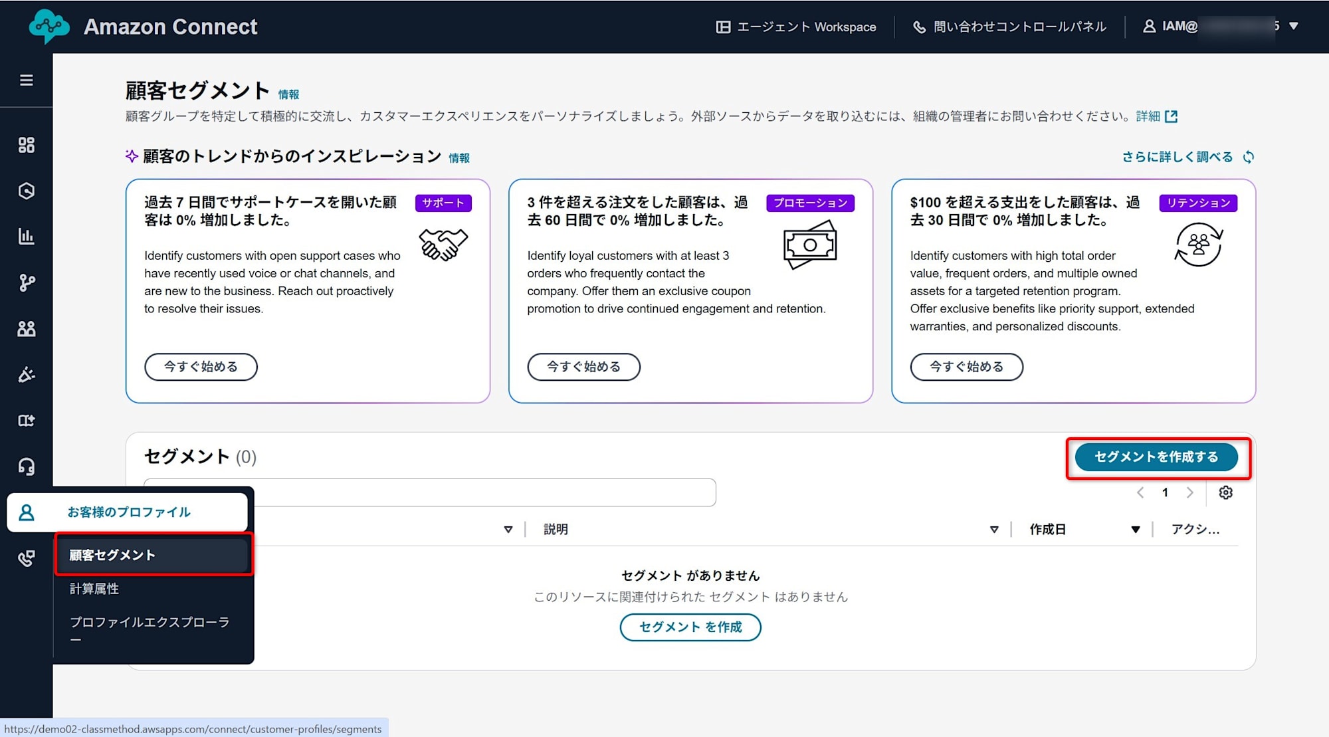
Task: Go to next page of segments
Action: [1190, 492]
